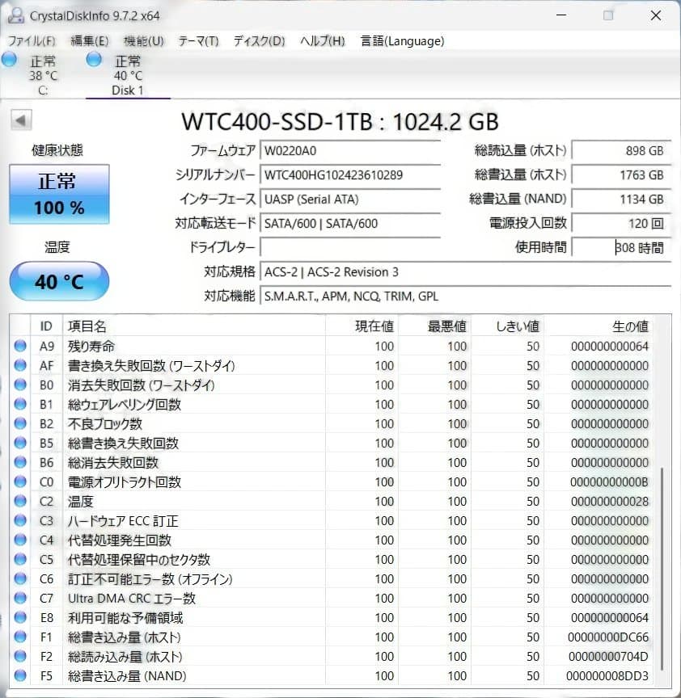Select the Disk 1 tab at 40 °C

[127, 74]
